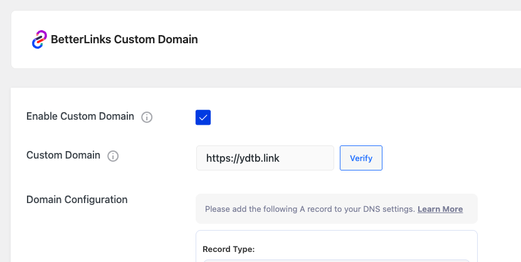The image size is (521, 262).
Task: Click the field below Record Type
Action: (x=336, y=261)
